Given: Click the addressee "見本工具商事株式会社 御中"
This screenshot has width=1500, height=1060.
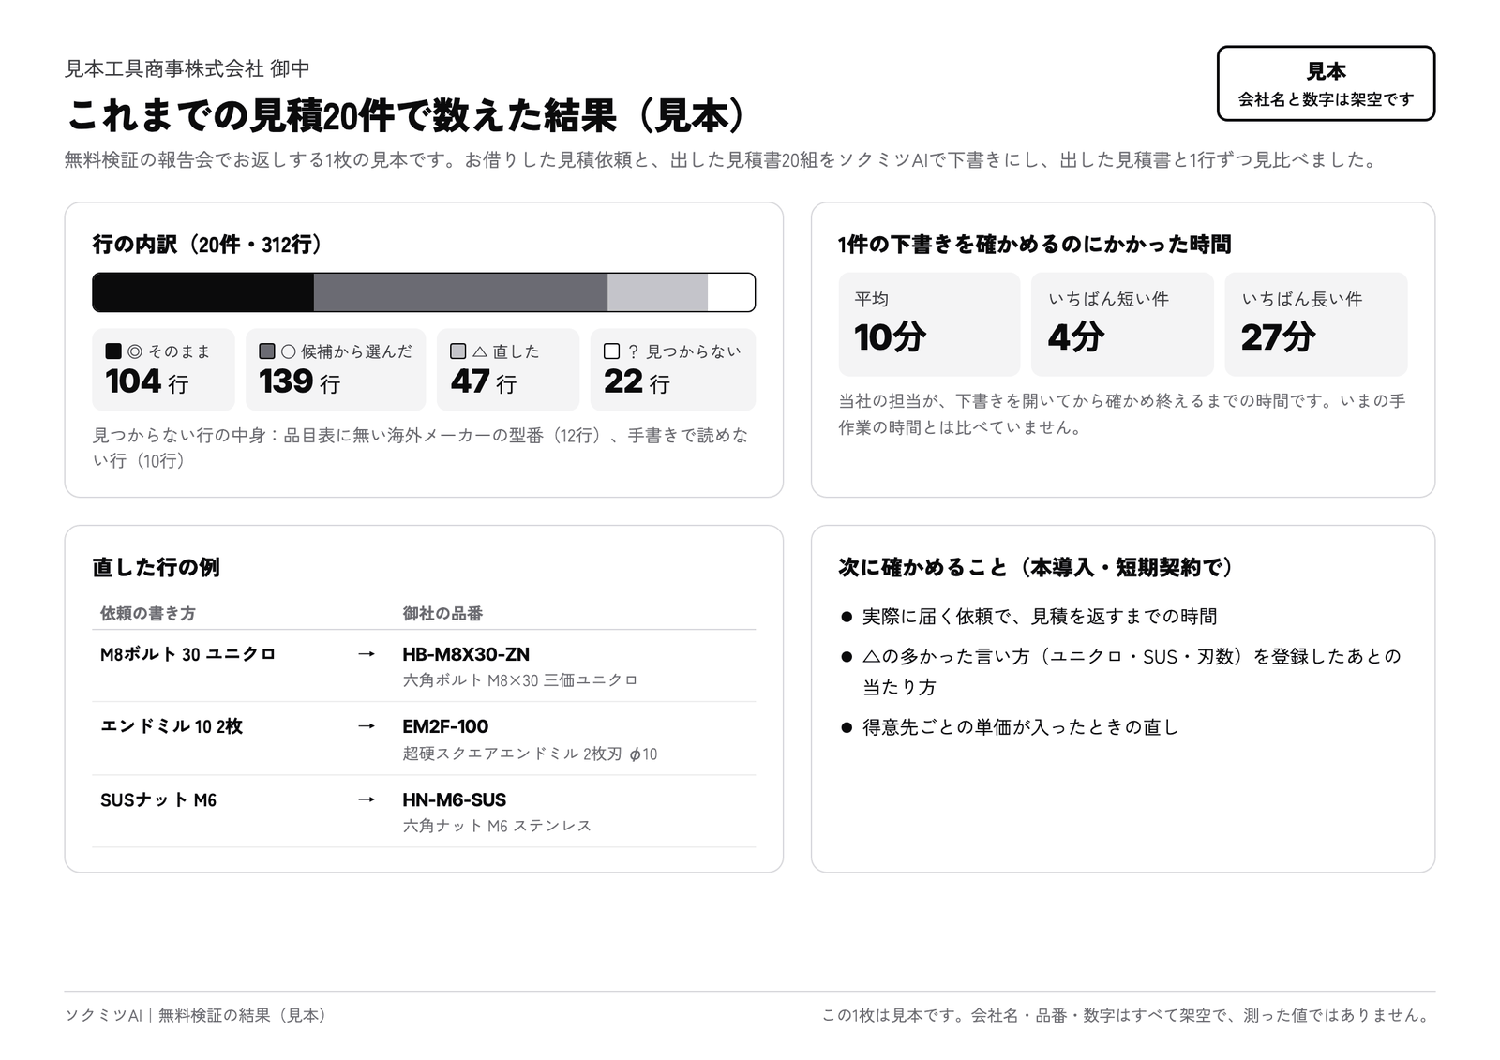Looking at the screenshot, I should point(187,68).
